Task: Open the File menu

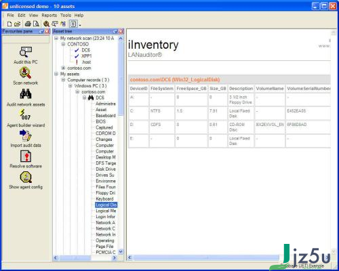Action: pos(10,15)
